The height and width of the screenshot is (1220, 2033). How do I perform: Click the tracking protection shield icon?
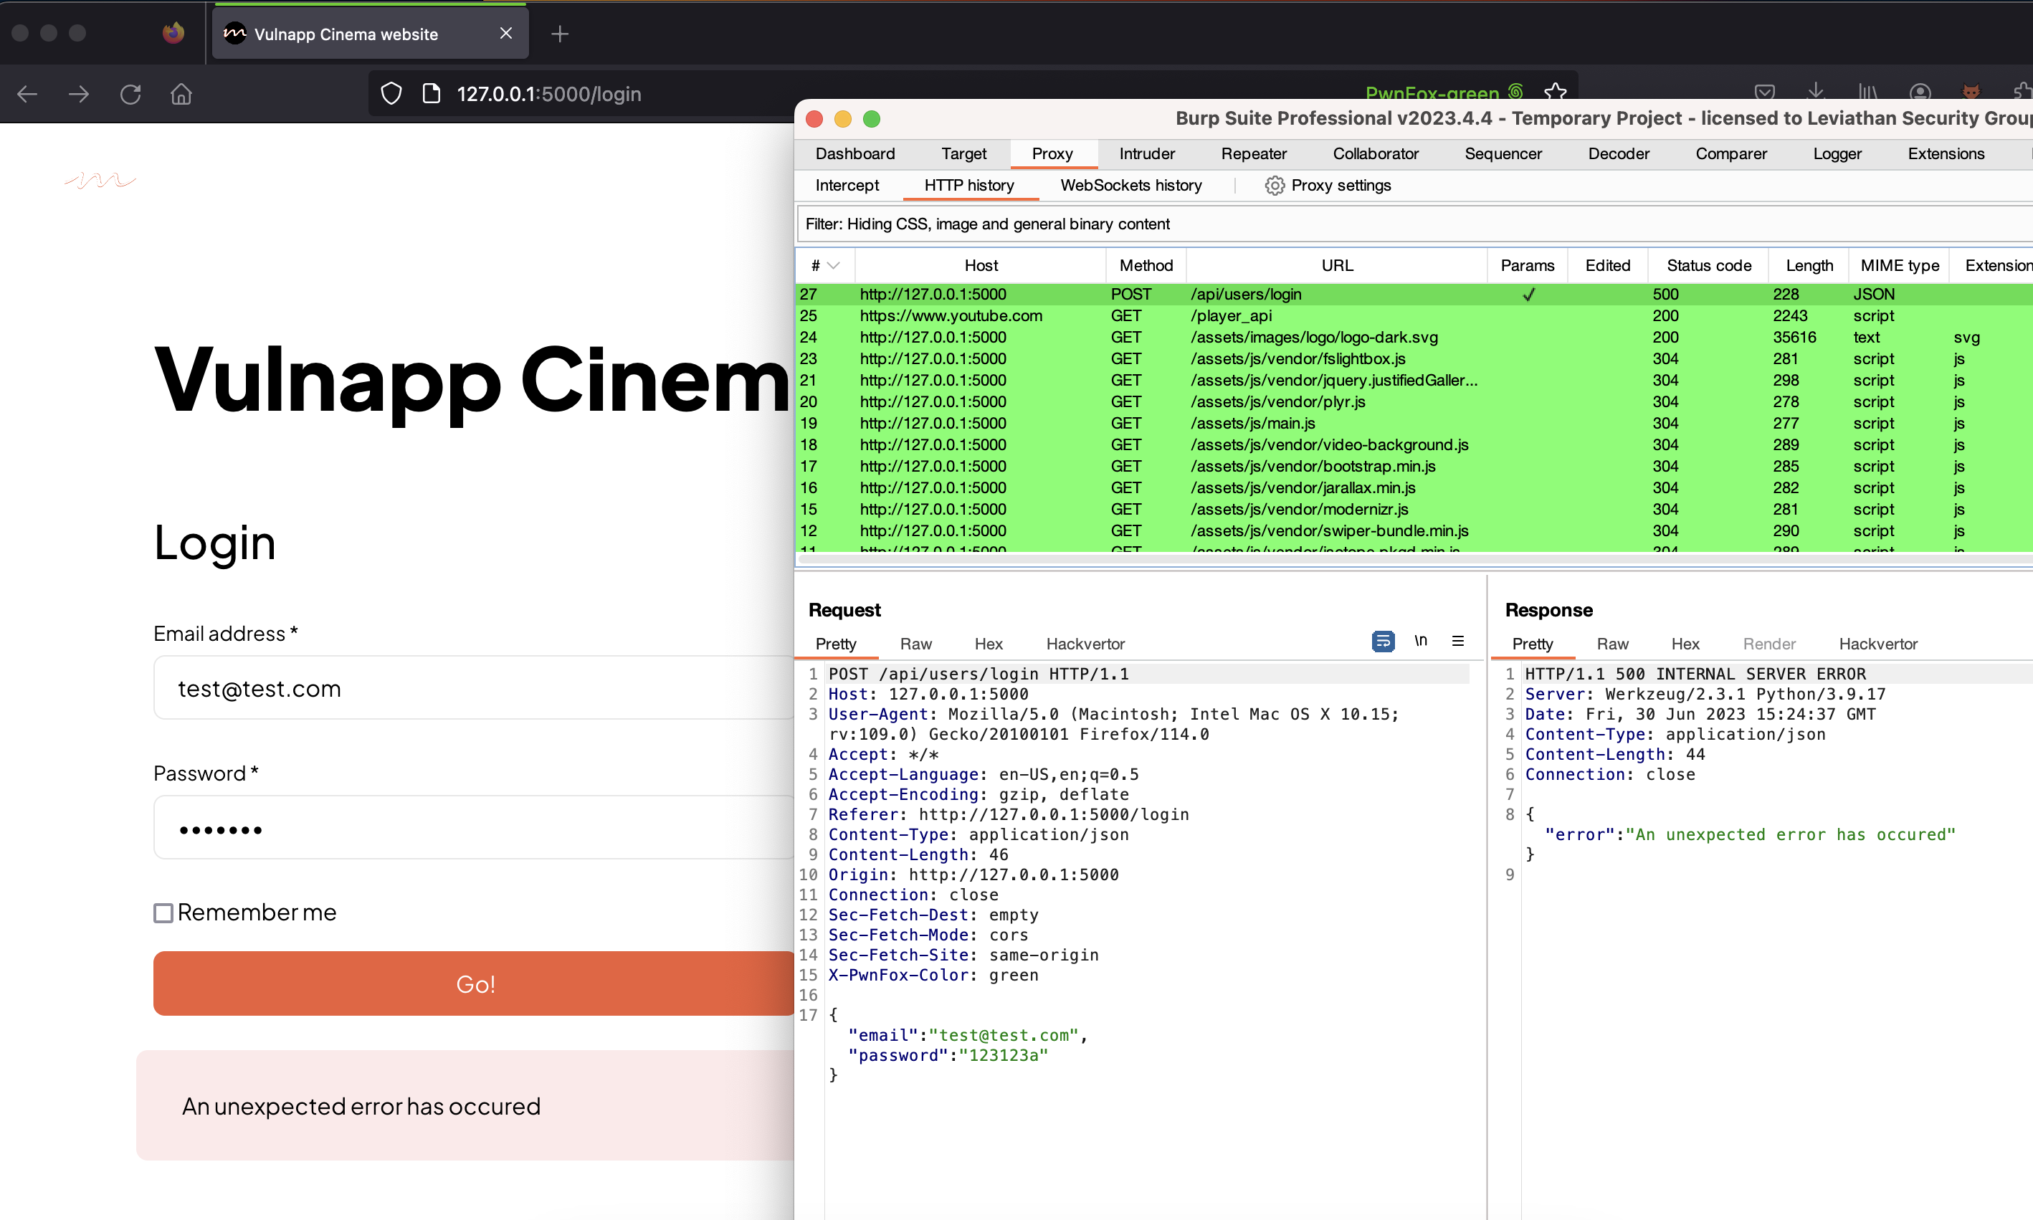tap(391, 94)
